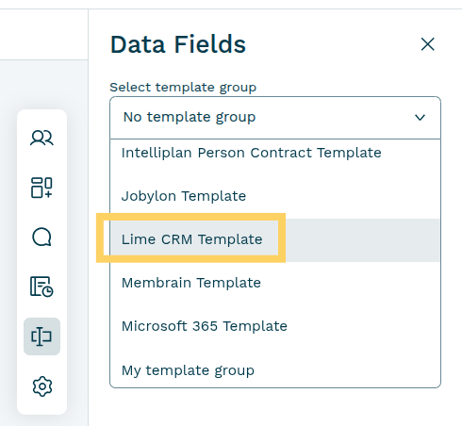
Task: Click the Data Fields heading
Action: coord(178,44)
